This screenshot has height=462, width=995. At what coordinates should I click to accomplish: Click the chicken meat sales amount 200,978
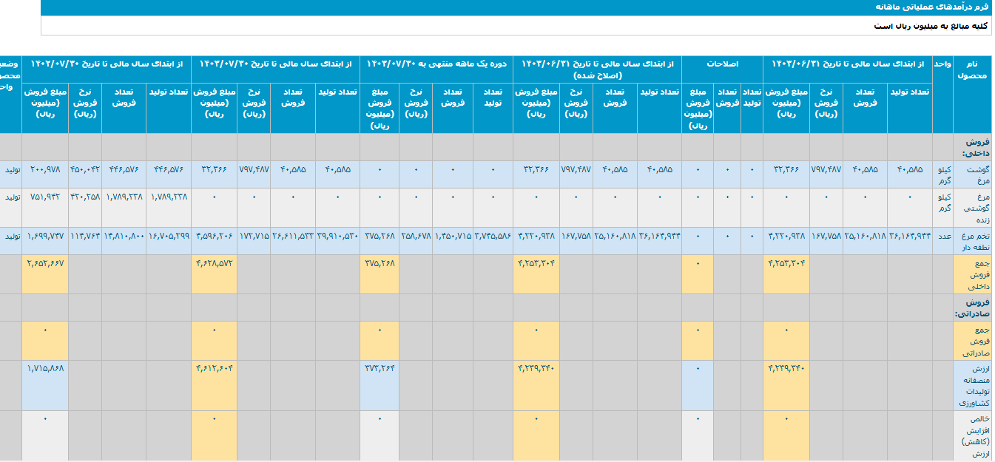45,169
